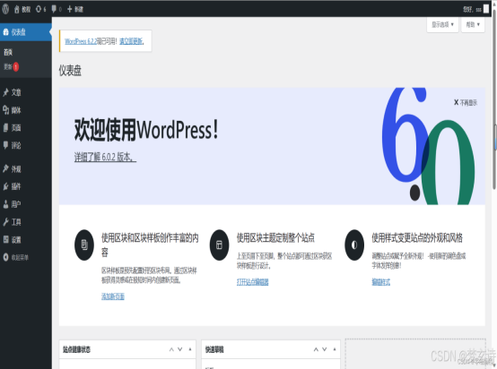Click the WordPress logo in admin bar
Viewport: 497px width, 369px height.
(5, 9)
